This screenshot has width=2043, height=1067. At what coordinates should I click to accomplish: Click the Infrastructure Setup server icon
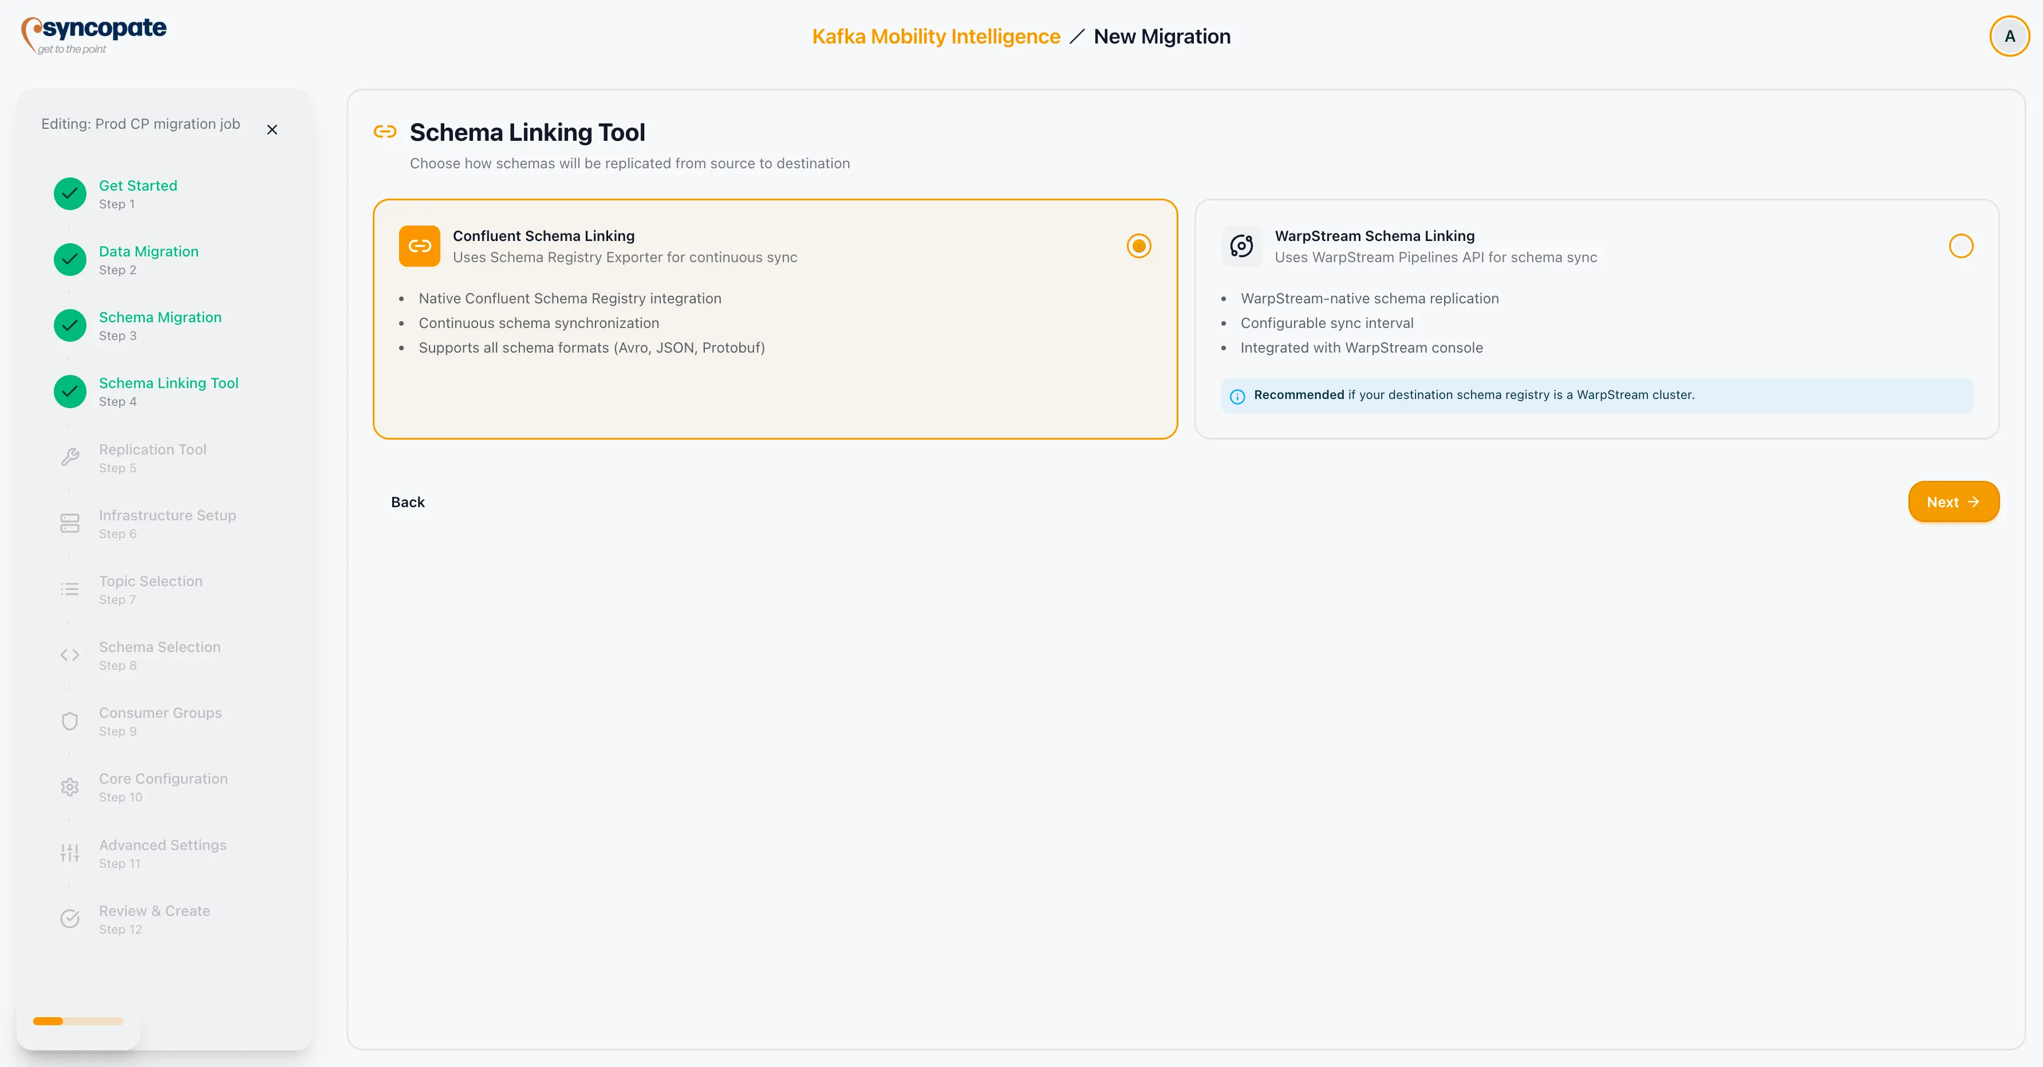click(x=70, y=523)
